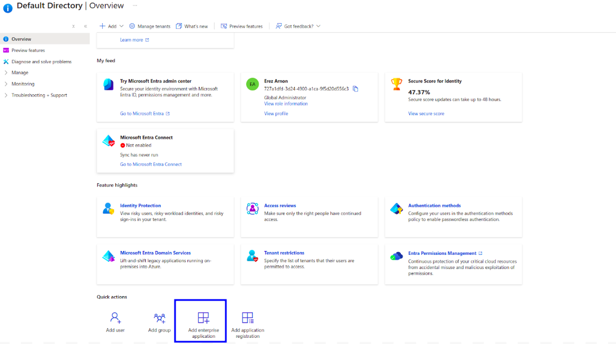Open the Access reviews link
The height and width of the screenshot is (344, 616).
tap(279, 205)
